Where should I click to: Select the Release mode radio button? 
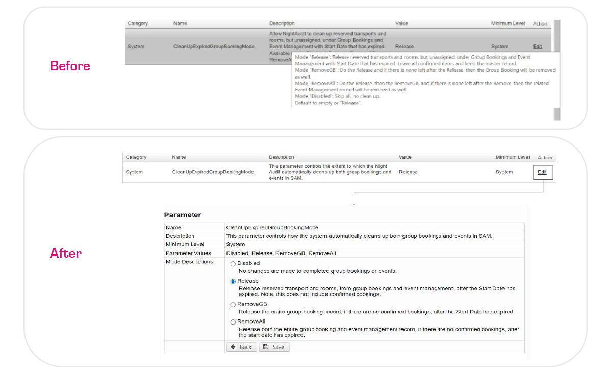(233, 281)
